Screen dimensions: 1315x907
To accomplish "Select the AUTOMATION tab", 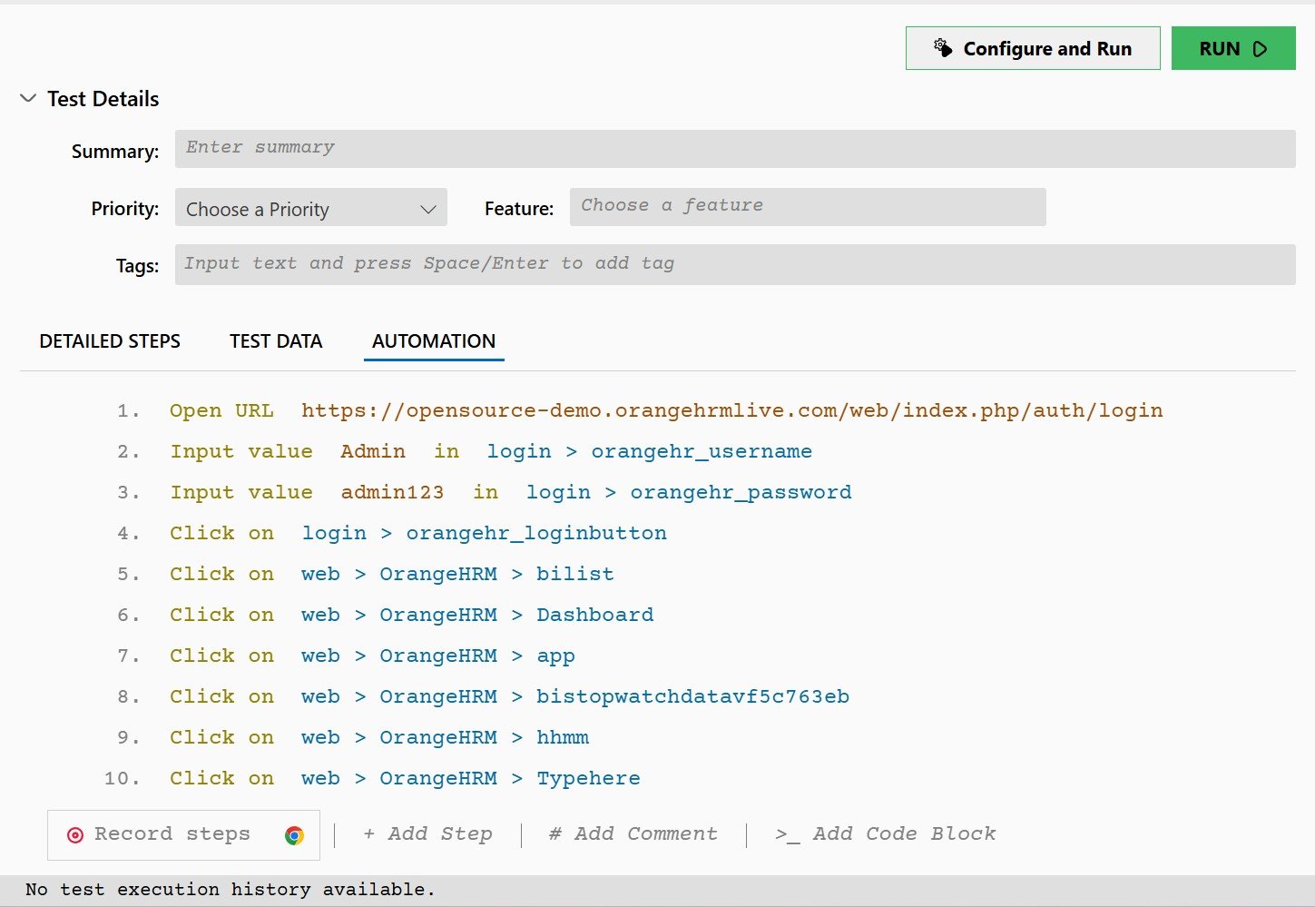I will 434,341.
